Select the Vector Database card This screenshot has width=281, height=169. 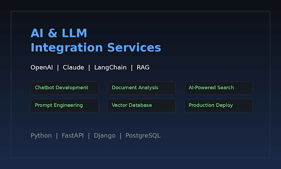pos(142,105)
